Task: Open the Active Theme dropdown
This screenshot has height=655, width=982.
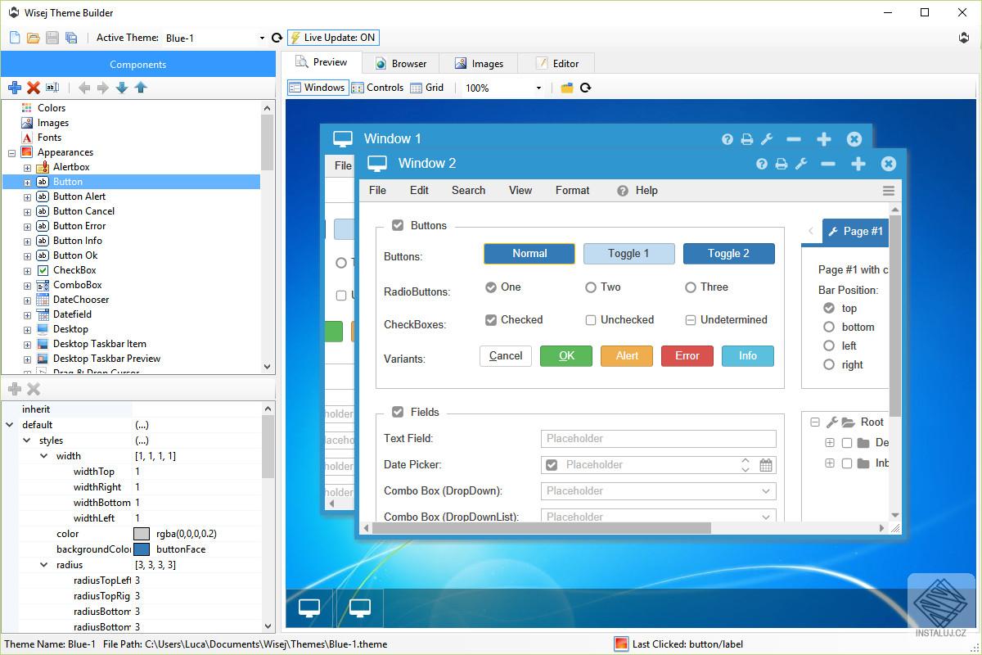Action: pyautogui.click(x=262, y=38)
